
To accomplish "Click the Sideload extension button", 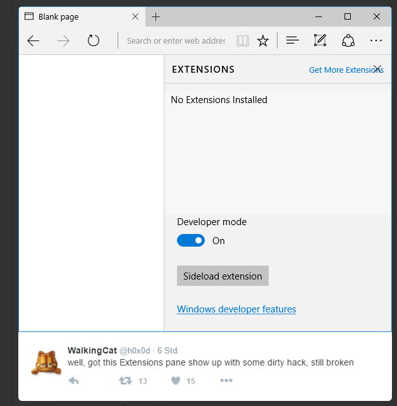I will click(x=223, y=276).
